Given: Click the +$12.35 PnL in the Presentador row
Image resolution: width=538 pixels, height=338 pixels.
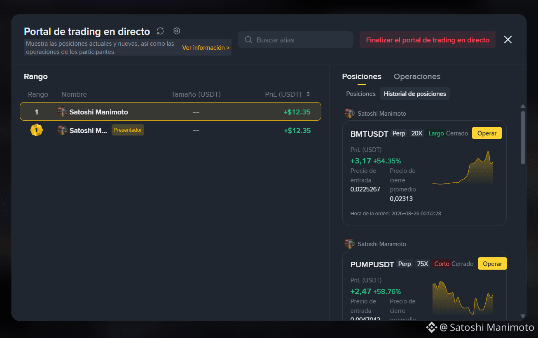Looking at the screenshot, I should pos(297,131).
